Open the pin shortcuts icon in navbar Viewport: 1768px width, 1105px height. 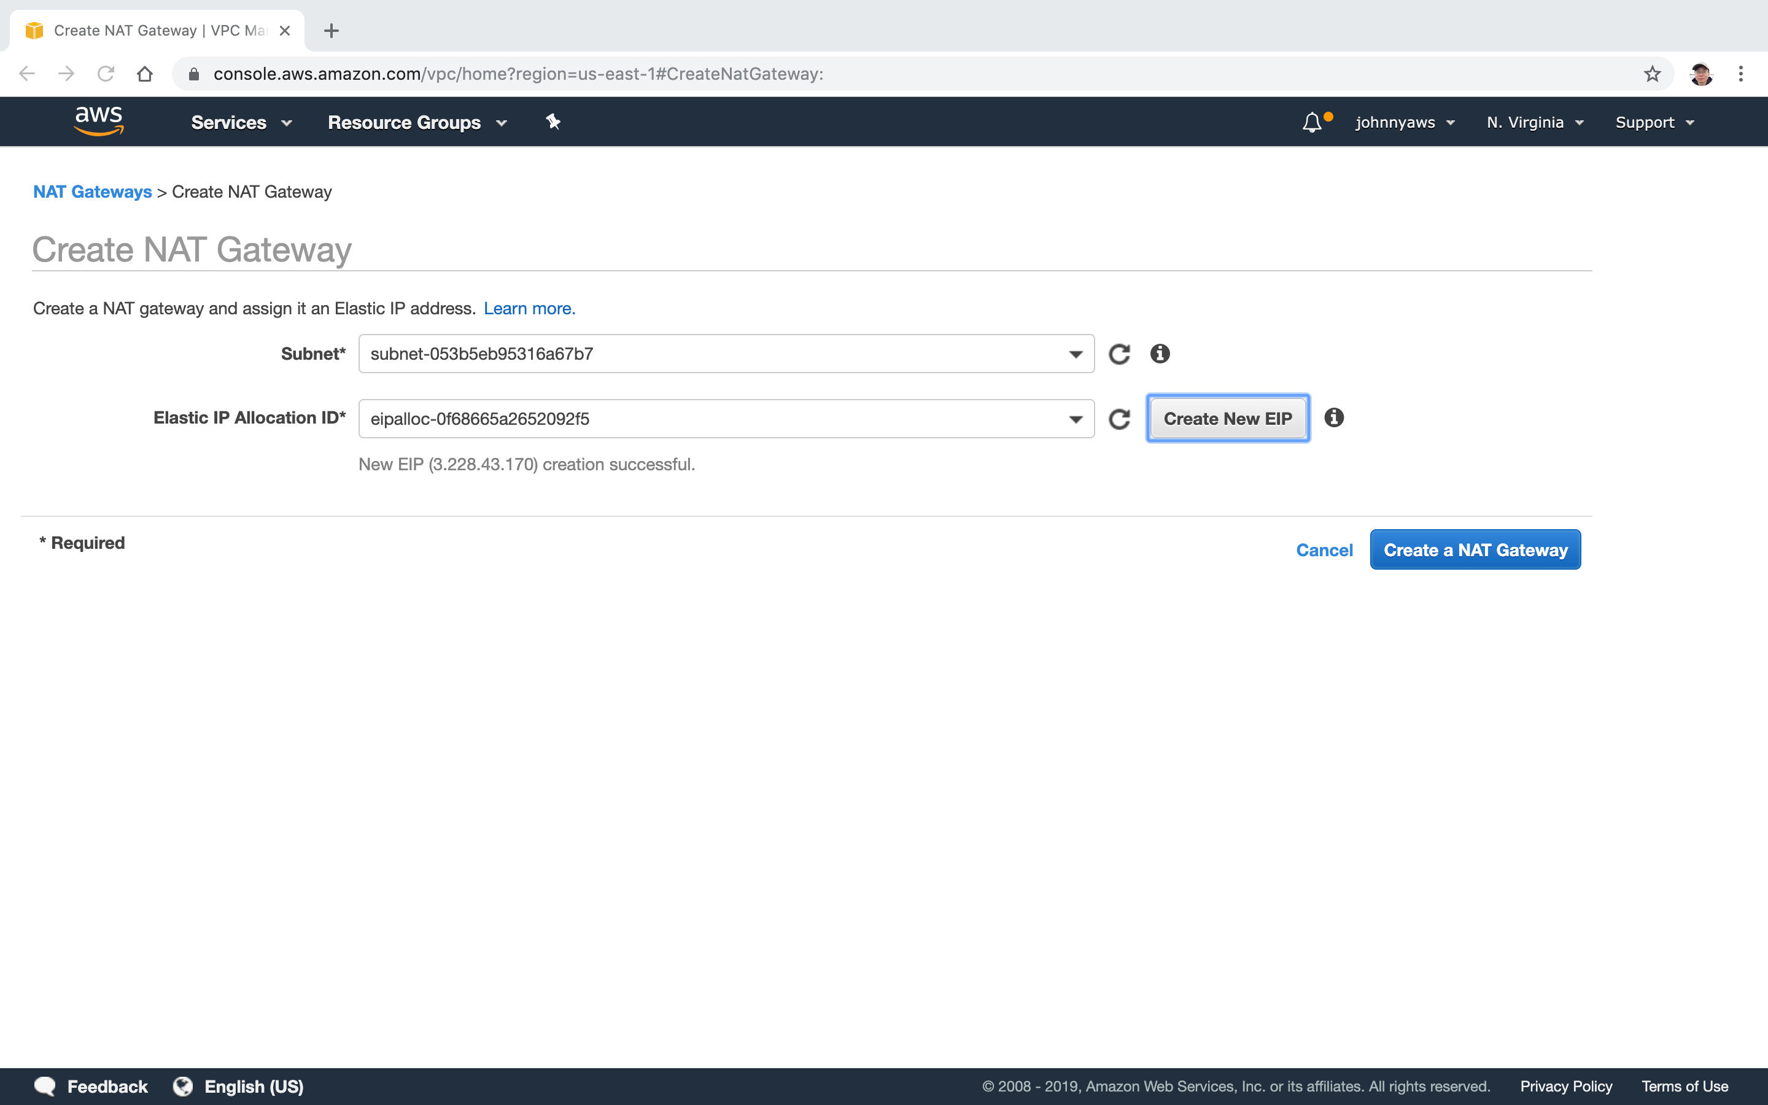point(553,122)
